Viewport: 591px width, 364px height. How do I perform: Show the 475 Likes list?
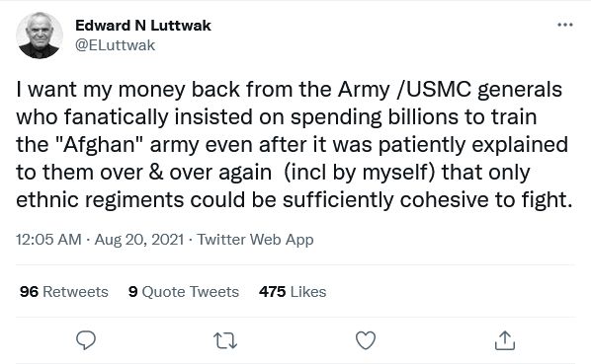point(293,291)
